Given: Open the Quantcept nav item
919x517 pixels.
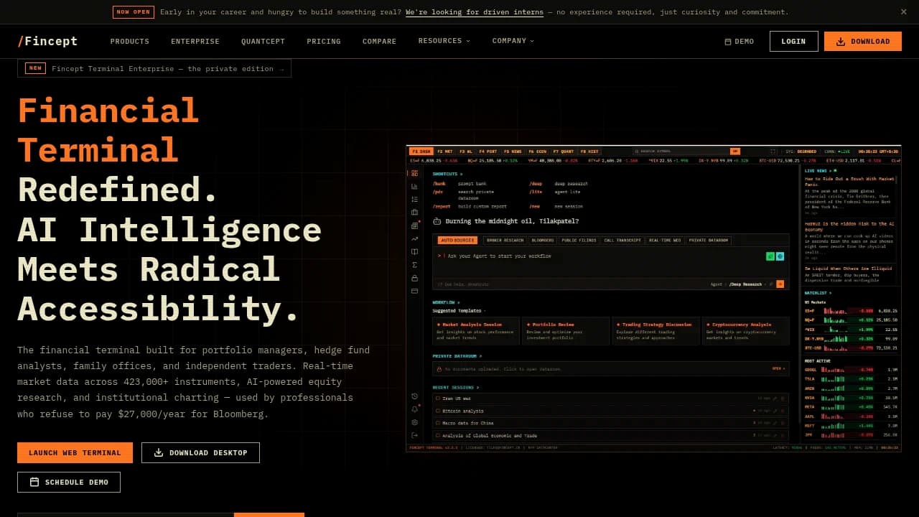Looking at the screenshot, I should point(263,42).
